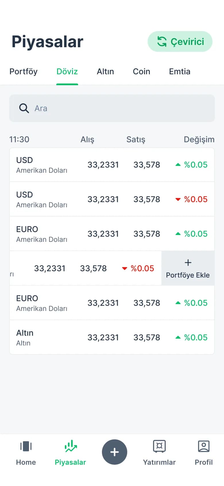Open the Yatırımlar safe icon

point(159,446)
